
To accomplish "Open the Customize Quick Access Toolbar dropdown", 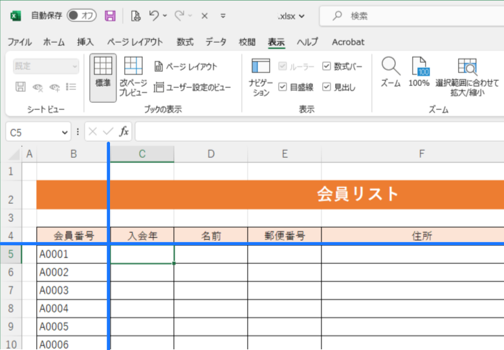I will click(223, 16).
